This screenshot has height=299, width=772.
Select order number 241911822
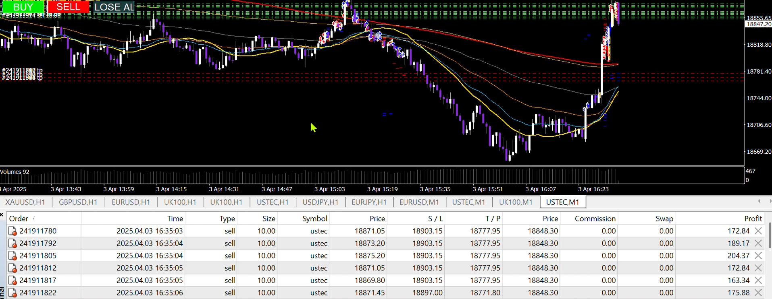point(38,293)
